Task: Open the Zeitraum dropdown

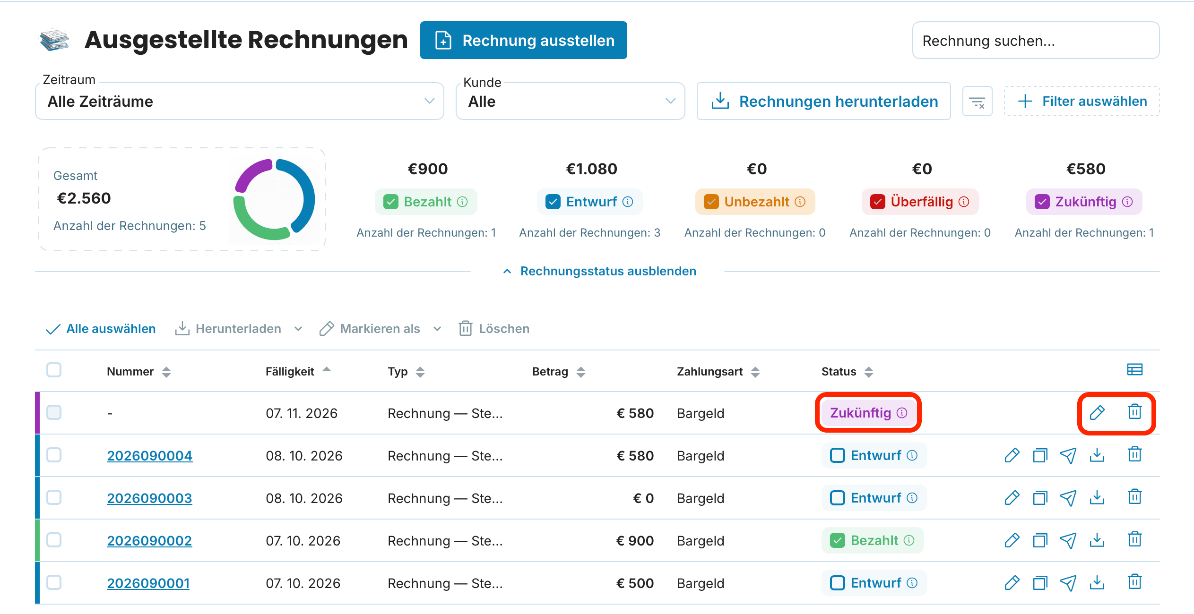Action: (x=240, y=102)
